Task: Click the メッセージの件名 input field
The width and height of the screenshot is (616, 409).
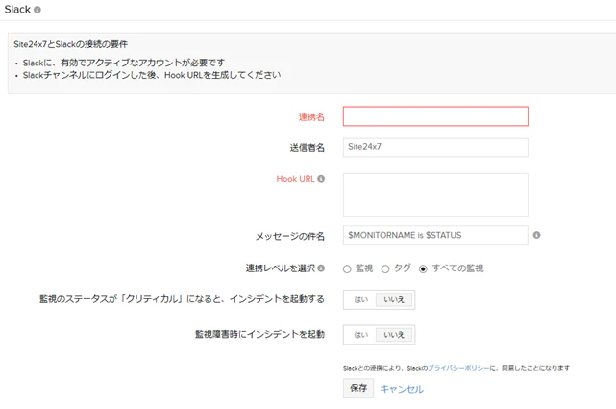Action: 435,235
